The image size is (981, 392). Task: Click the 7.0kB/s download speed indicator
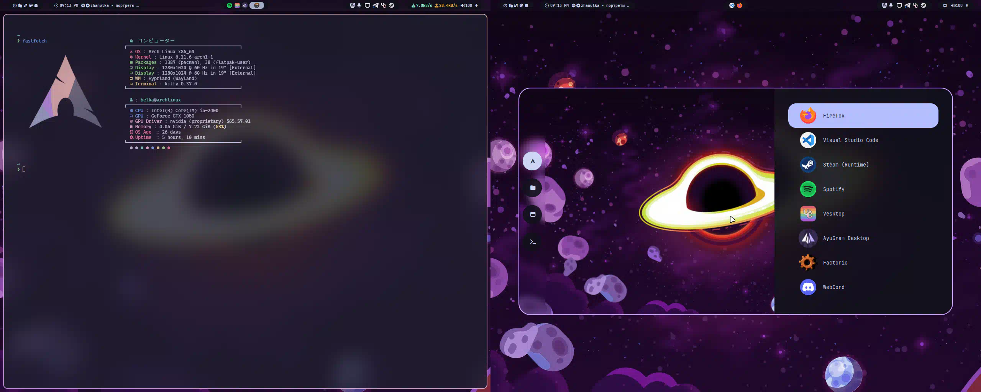coord(422,5)
